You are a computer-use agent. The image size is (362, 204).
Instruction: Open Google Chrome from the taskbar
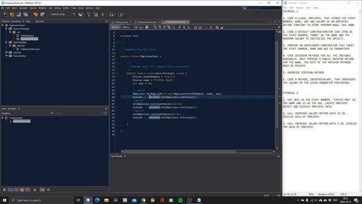click(x=143, y=200)
